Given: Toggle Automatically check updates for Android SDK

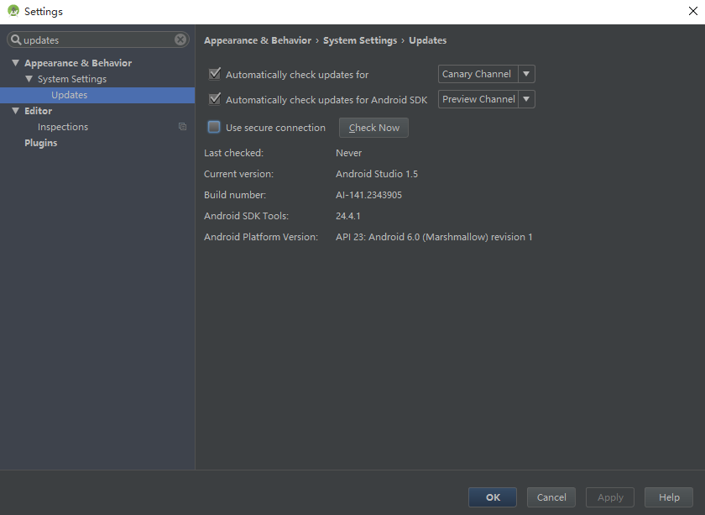Looking at the screenshot, I should pyautogui.click(x=215, y=99).
